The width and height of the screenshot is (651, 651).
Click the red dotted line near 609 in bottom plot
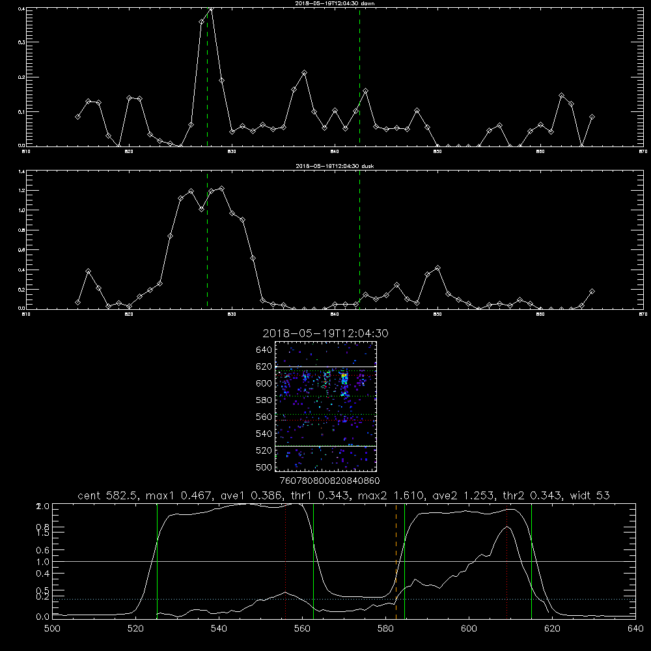[x=506, y=561]
